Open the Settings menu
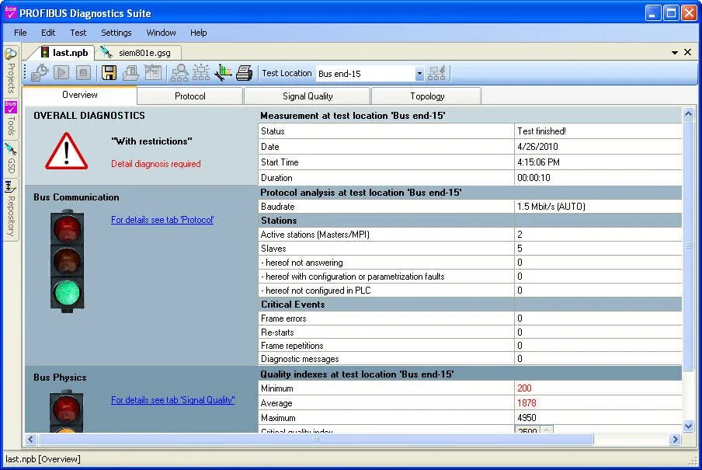Viewport: 702px width, 470px height. 116,33
